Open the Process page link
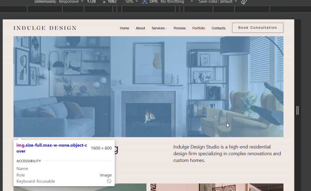This screenshot has width=311, height=191. (179, 28)
